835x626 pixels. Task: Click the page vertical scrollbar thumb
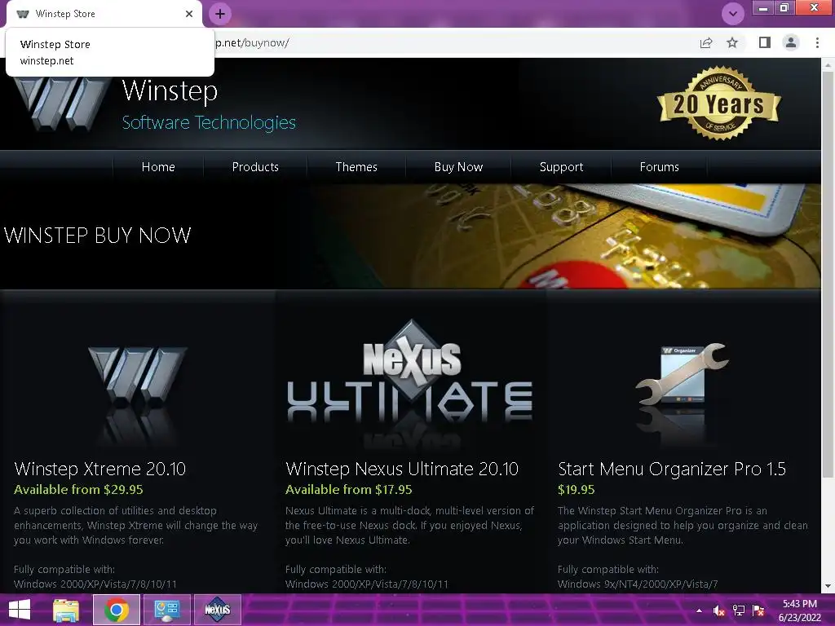pos(828,274)
